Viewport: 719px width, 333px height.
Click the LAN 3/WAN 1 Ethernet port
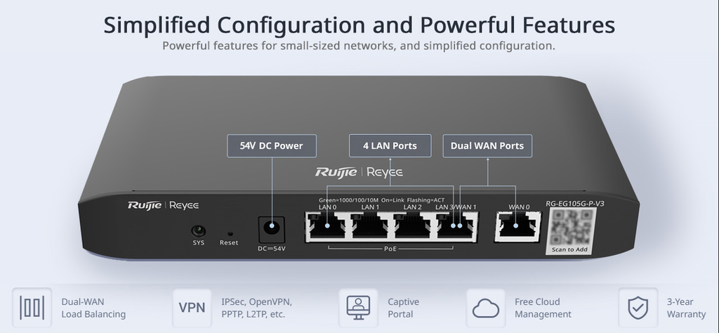[455, 227]
